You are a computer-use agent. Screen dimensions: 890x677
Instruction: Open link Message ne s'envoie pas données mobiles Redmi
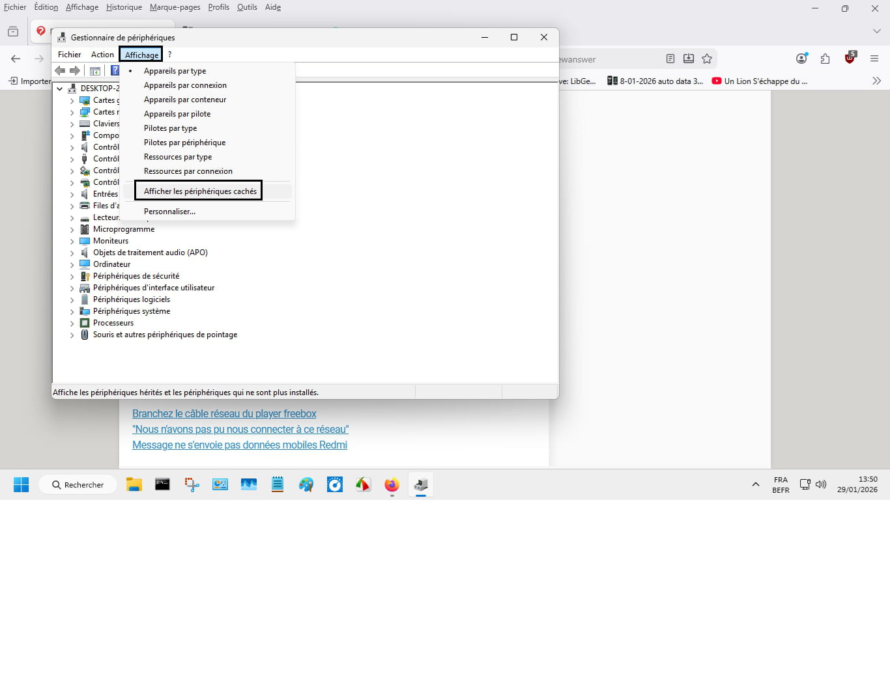coord(239,445)
